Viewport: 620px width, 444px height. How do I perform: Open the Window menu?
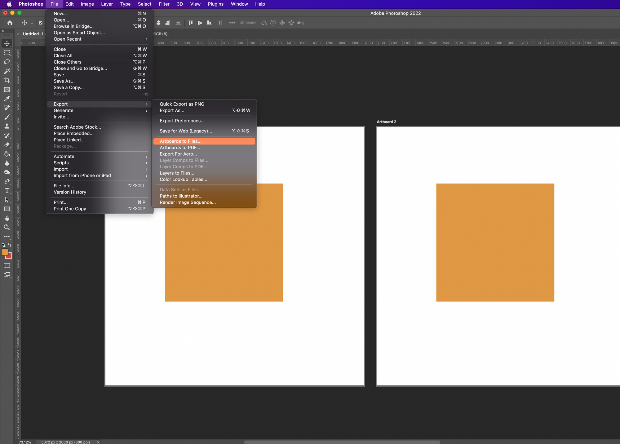(239, 4)
